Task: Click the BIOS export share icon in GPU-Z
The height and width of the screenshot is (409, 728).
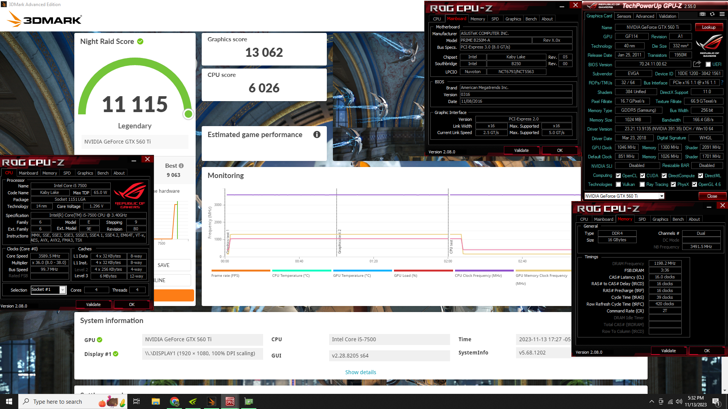Action: click(x=697, y=64)
